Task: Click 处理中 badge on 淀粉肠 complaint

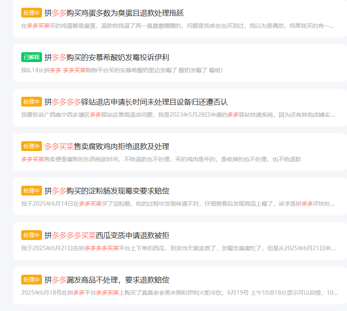Action: [x=31, y=191]
